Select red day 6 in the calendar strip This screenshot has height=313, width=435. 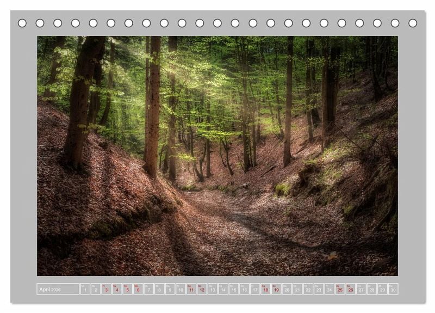coord(138,289)
